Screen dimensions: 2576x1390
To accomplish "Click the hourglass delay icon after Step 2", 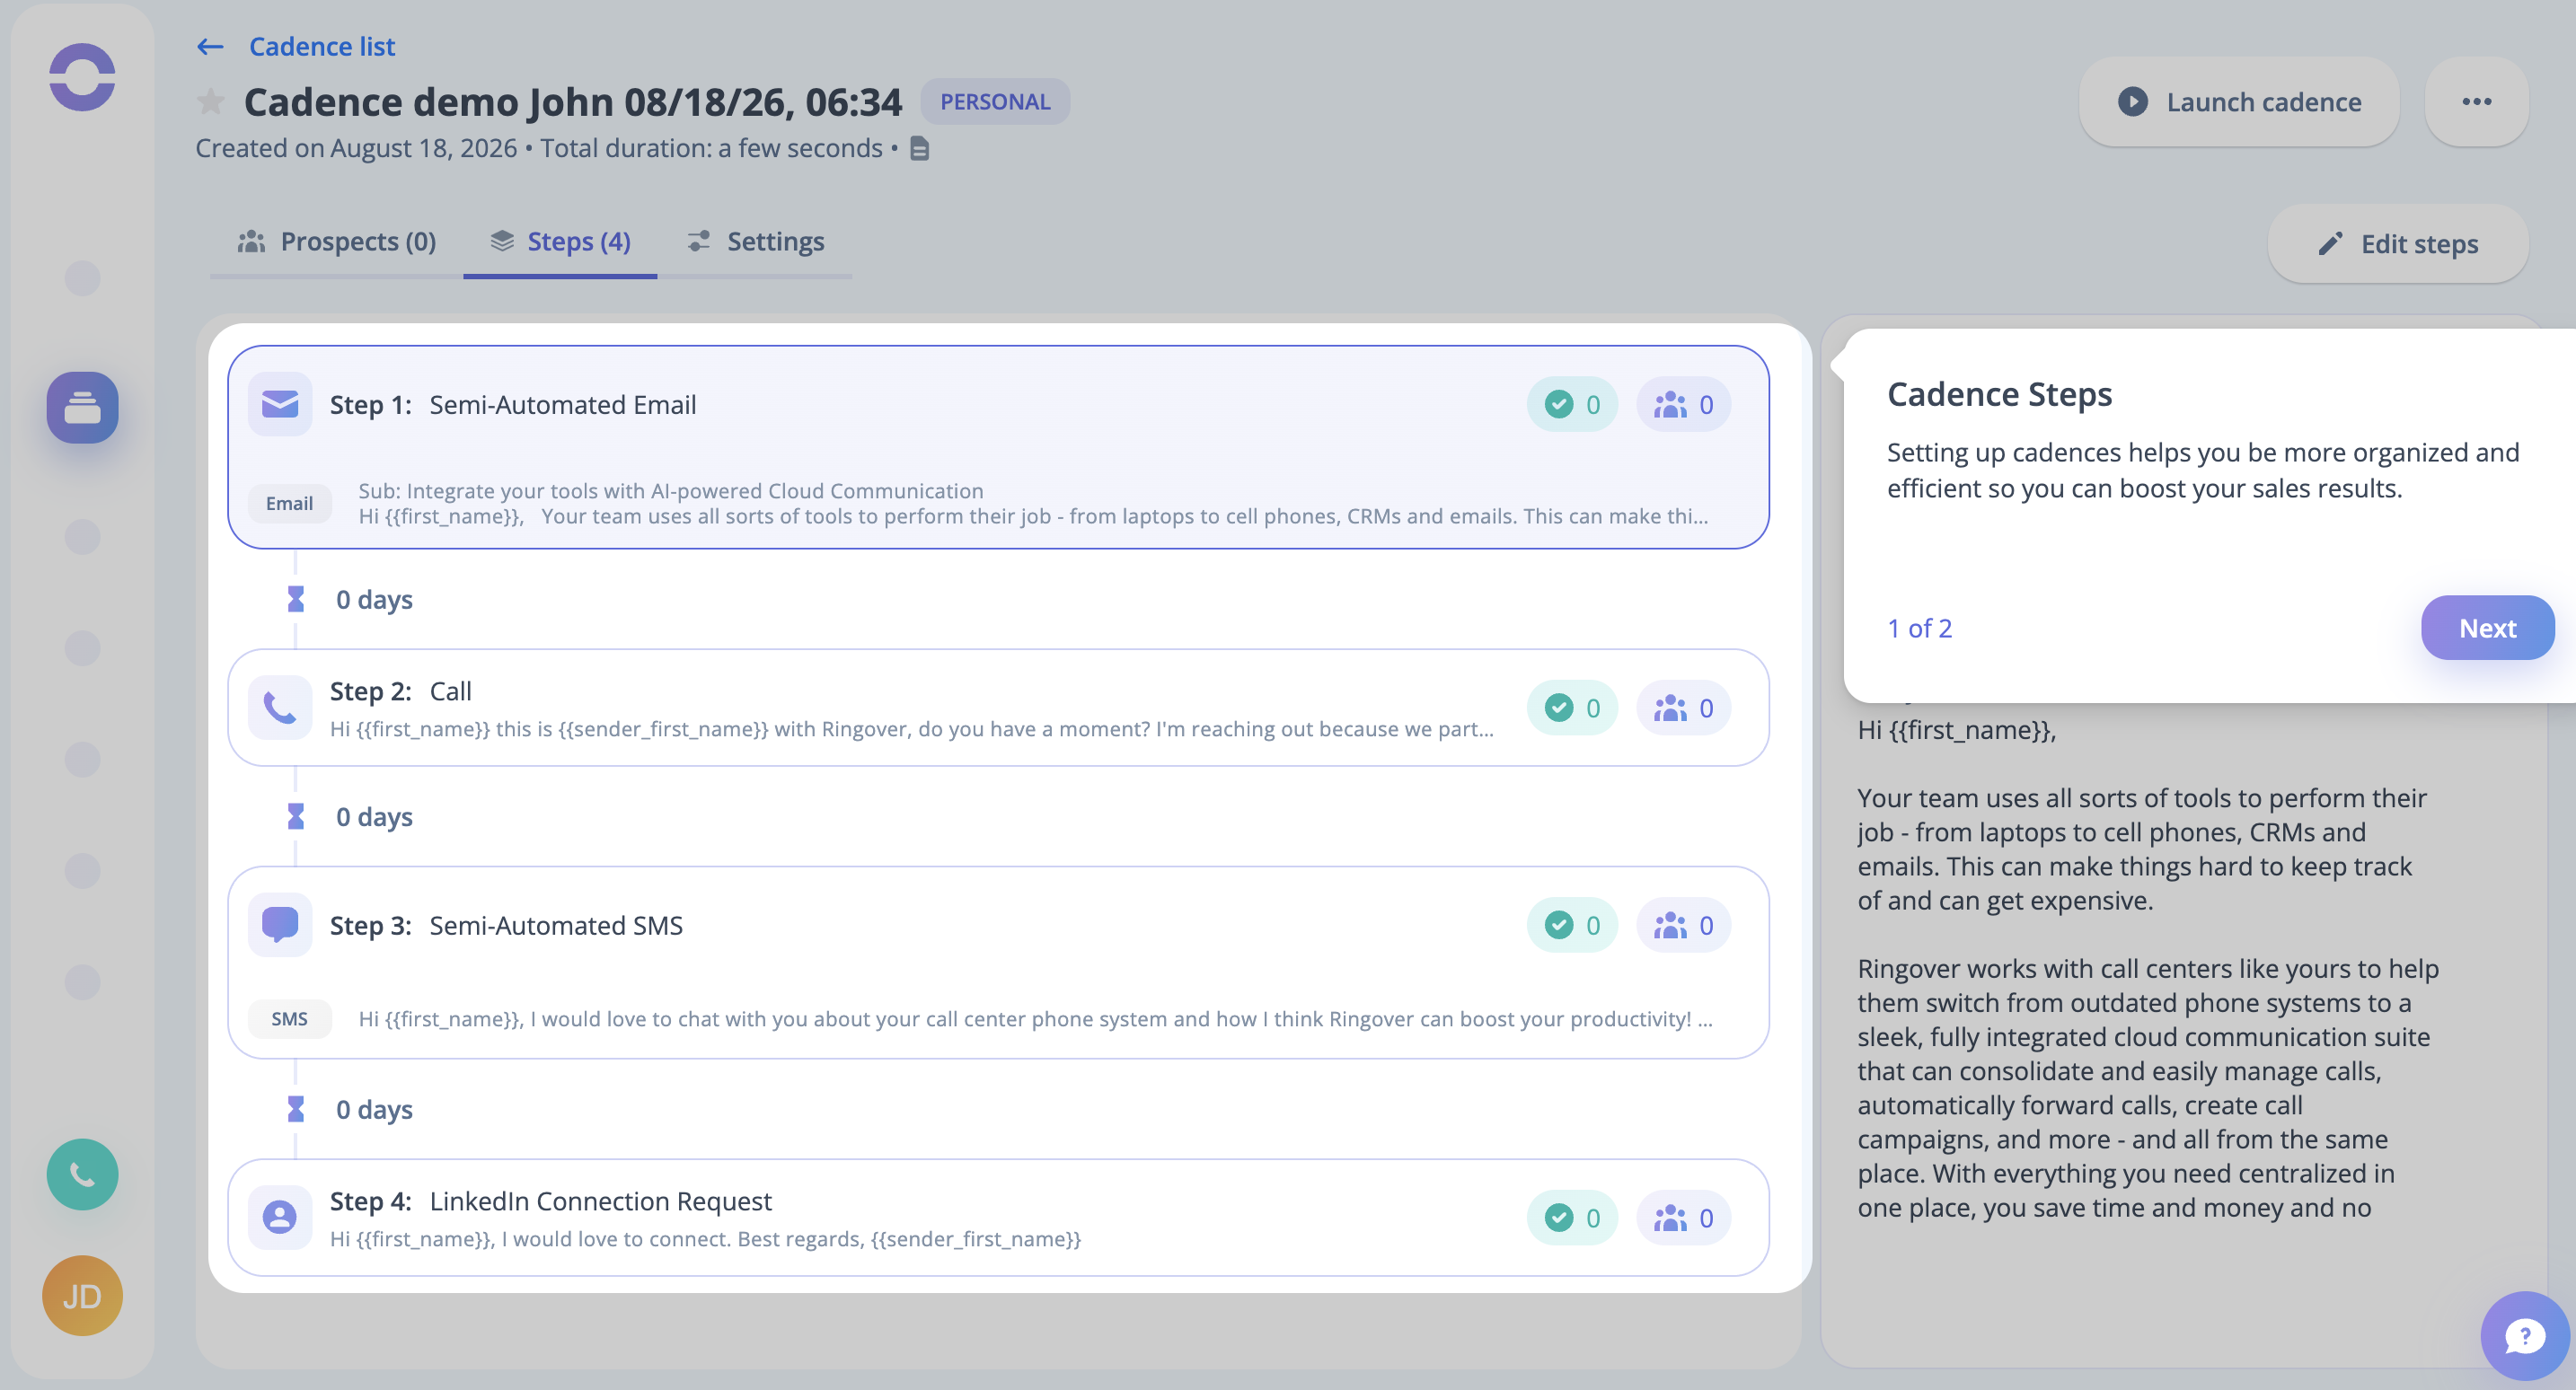I will point(296,817).
